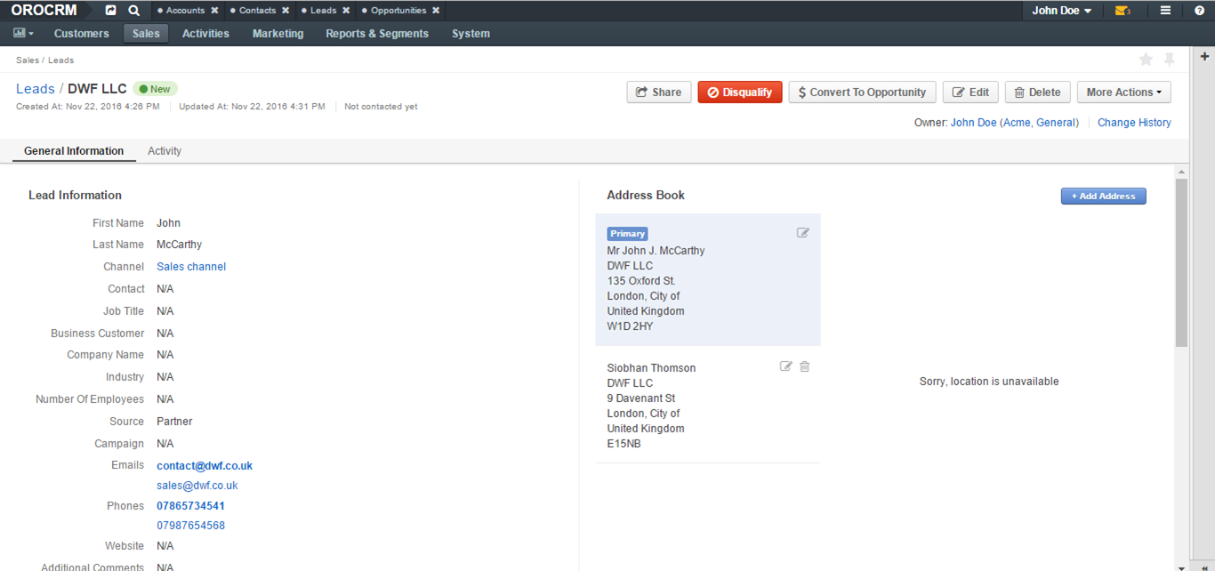Click the Share button
Viewport: 1215px width, 571px height.
point(659,92)
